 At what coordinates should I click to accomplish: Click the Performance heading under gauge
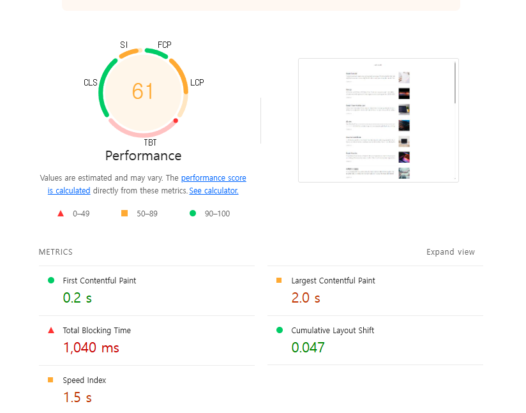pyautogui.click(x=143, y=156)
